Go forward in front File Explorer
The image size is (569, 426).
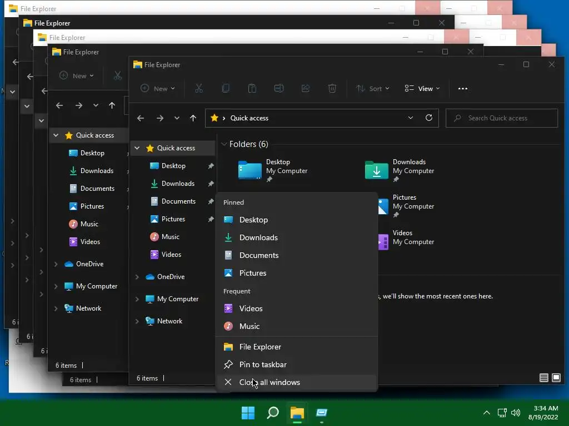point(159,118)
